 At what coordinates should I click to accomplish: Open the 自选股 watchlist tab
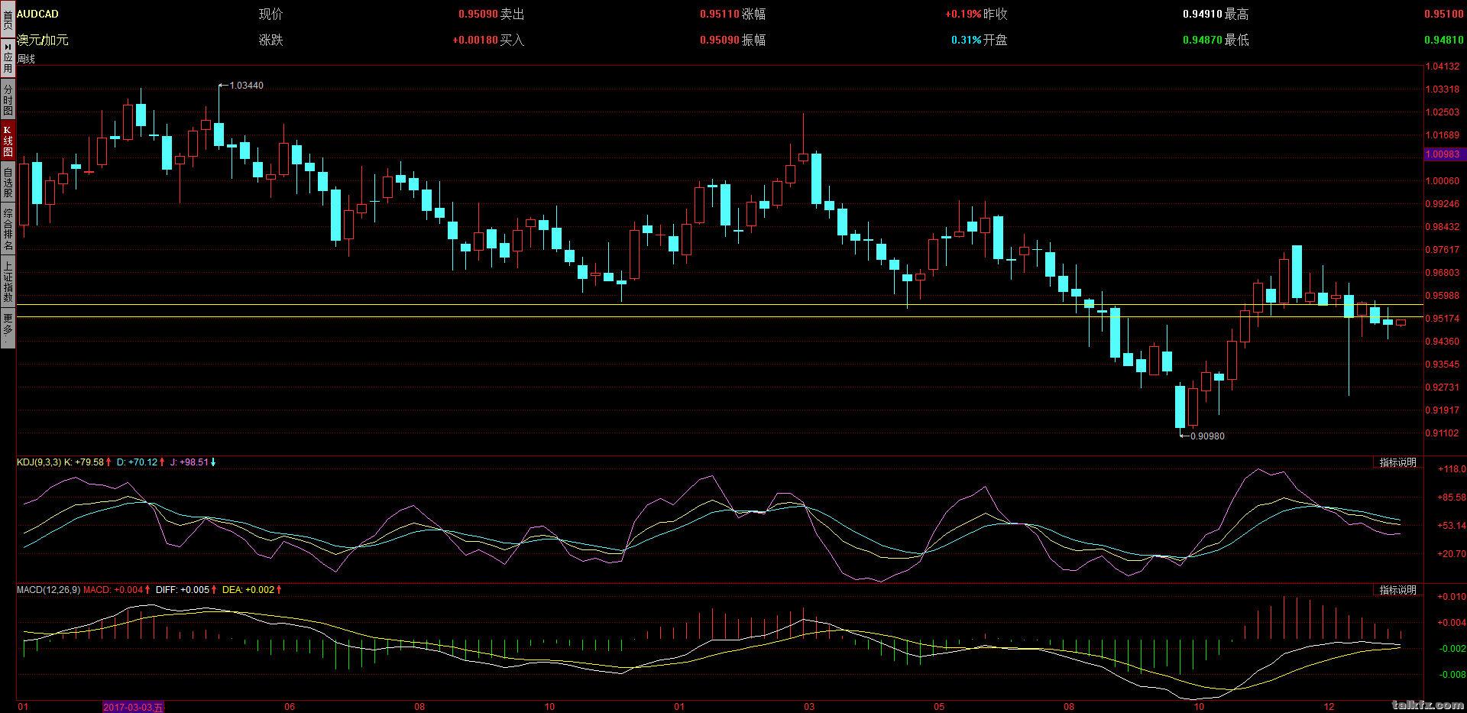7,183
